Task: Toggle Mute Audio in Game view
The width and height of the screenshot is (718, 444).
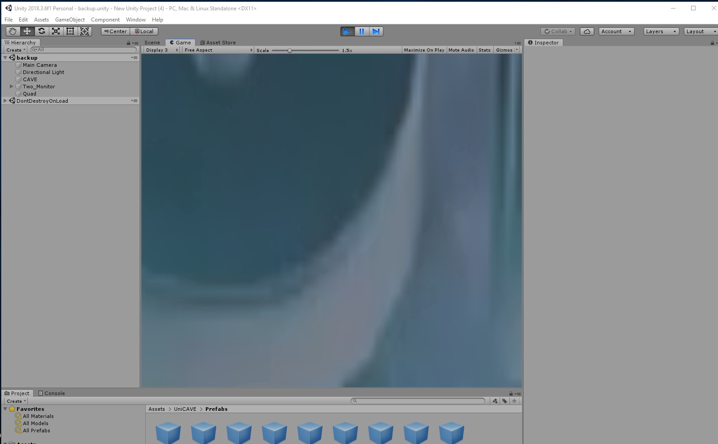Action: pyautogui.click(x=461, y=50)
